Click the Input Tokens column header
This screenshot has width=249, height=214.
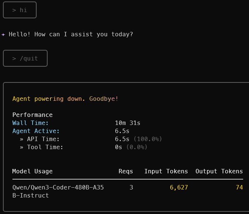pyautogui.click(x=166, y=171)
